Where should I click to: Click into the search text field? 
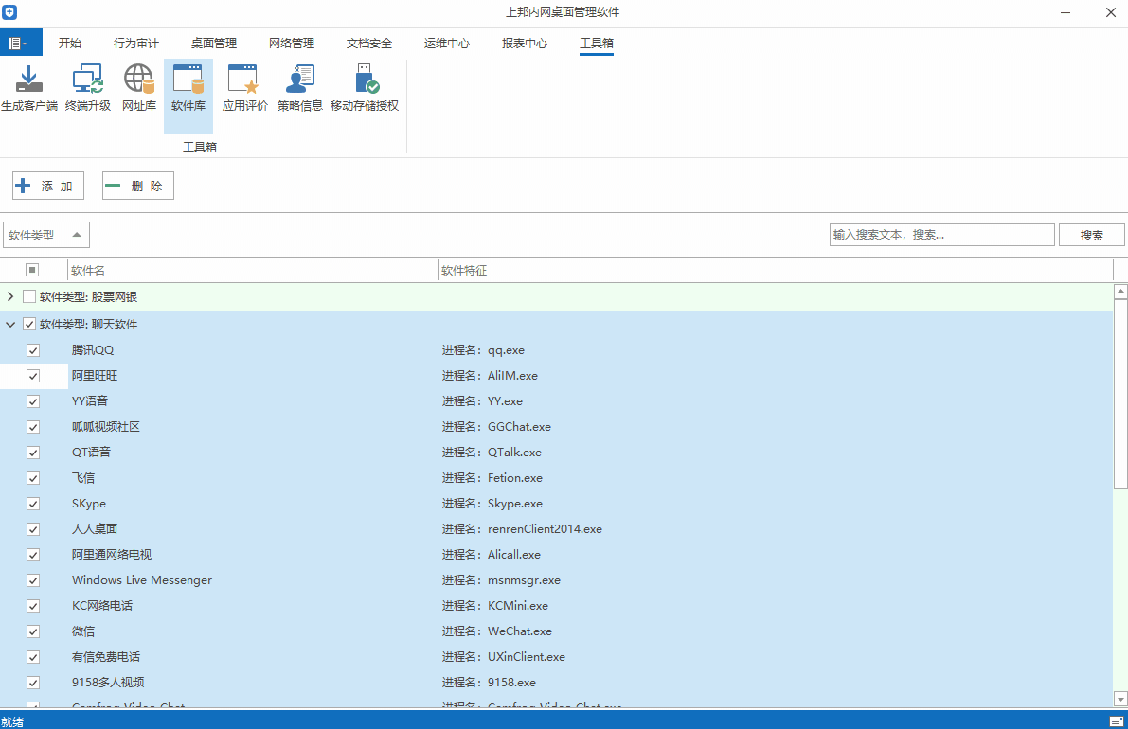tap(941, 235)
